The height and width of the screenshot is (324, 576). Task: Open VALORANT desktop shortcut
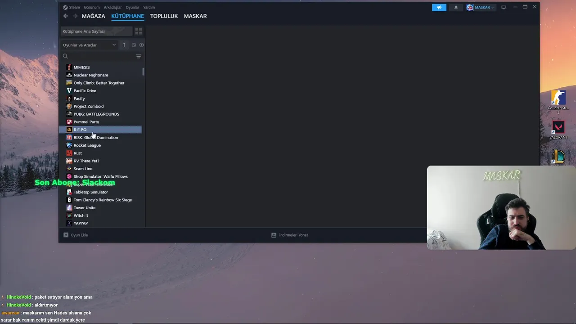(x=558, y=130)
